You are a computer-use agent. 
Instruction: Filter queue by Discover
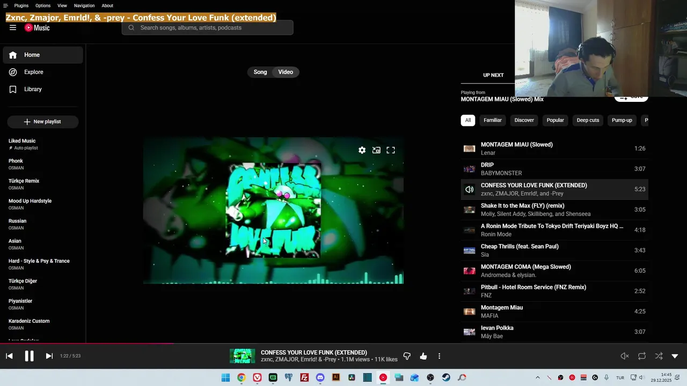point(524,120)
